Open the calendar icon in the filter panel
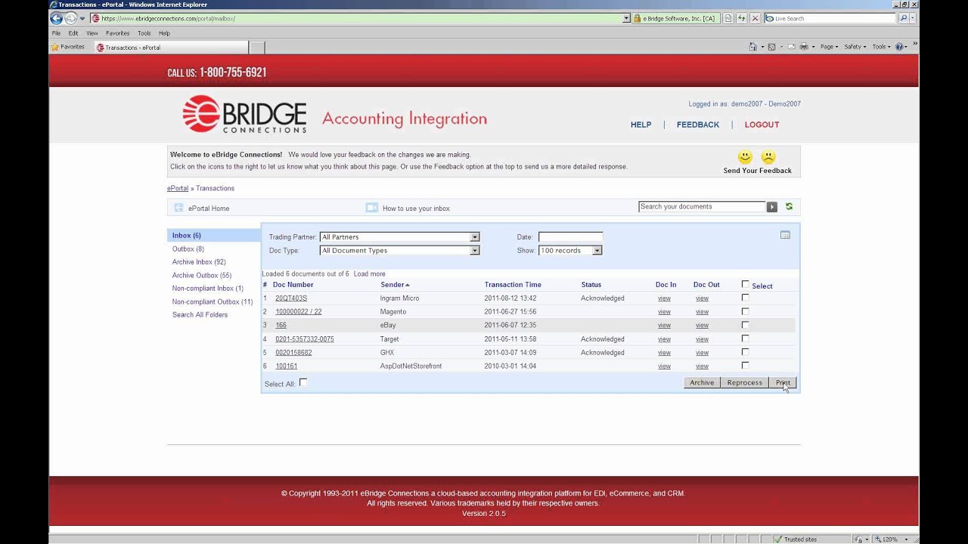Screen dimensions: 968x544 click(785, 235)
